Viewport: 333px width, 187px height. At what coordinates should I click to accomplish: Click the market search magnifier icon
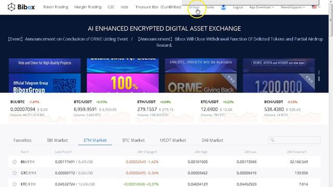(272, 140)
